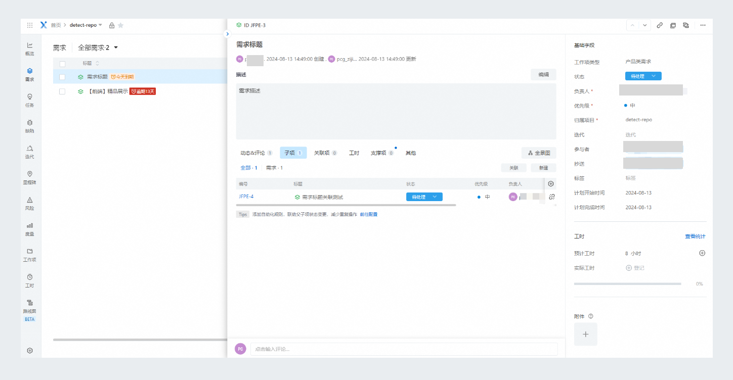Open 度量 metrics in the sidebar
The height and width of the screenshot is (380, 733).
(x=30, y=229)
